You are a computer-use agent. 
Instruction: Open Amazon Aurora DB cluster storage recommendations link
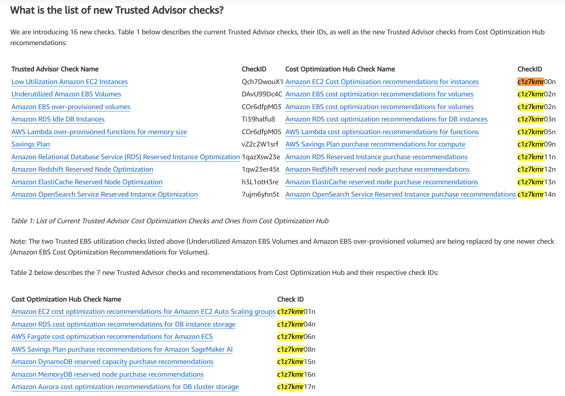point(125,387)
